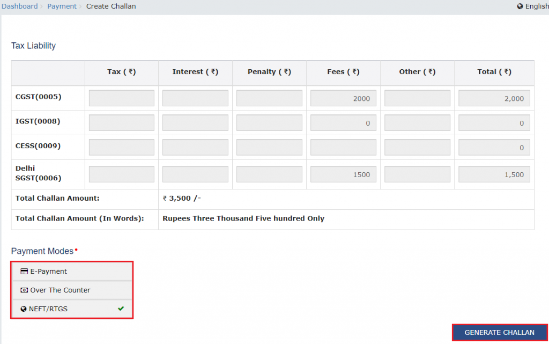This screenshot has width=549, height=344.
Task: Click the Delhi SGST Other input field
Action: (417, 174)
